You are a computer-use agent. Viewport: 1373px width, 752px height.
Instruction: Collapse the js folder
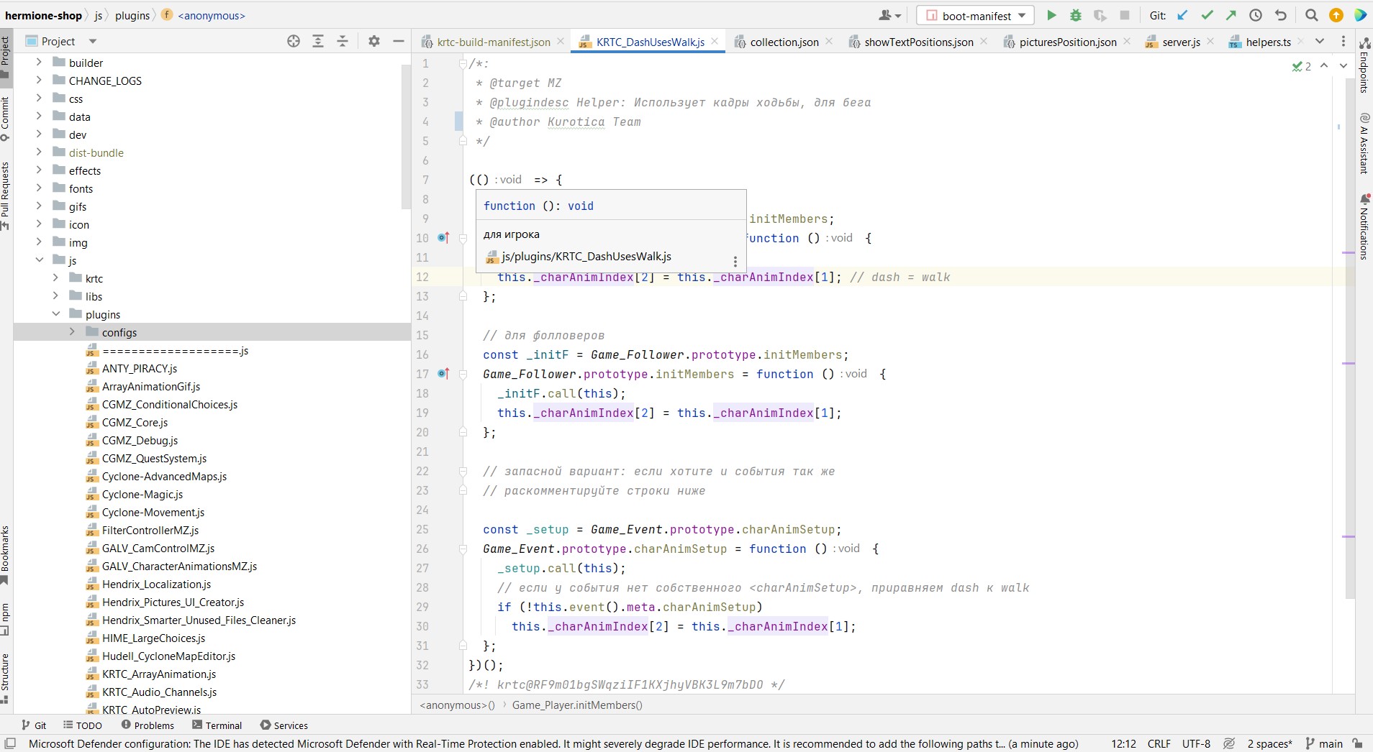point(39,260)
